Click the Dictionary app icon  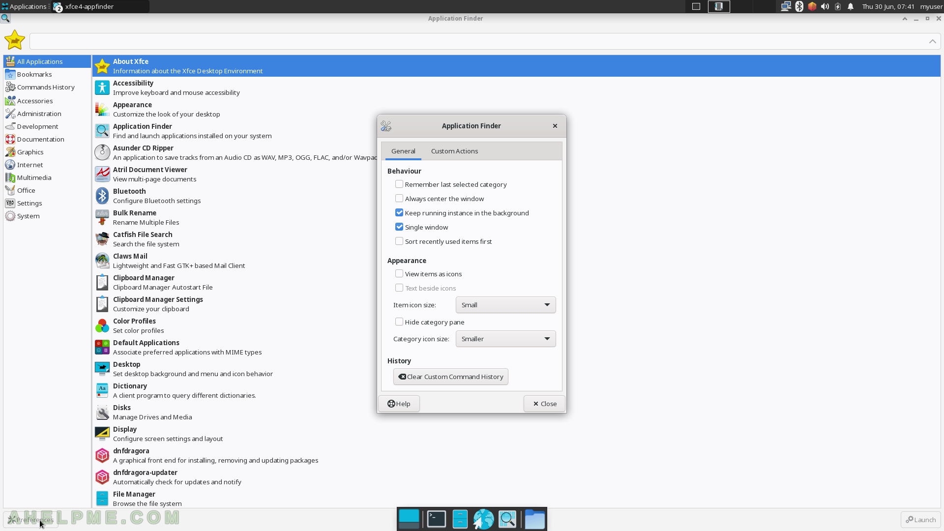[102, 390]
